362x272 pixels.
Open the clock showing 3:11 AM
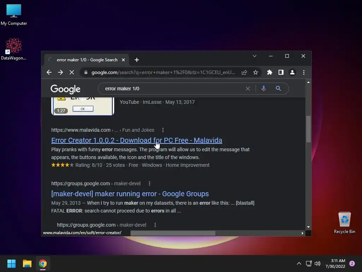[335, 263]
